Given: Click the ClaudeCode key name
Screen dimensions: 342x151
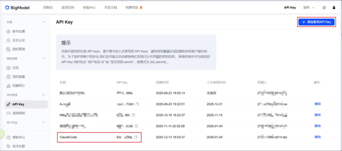Looking at the screenshot, I should pyautogui.click(x=68, y=137).
